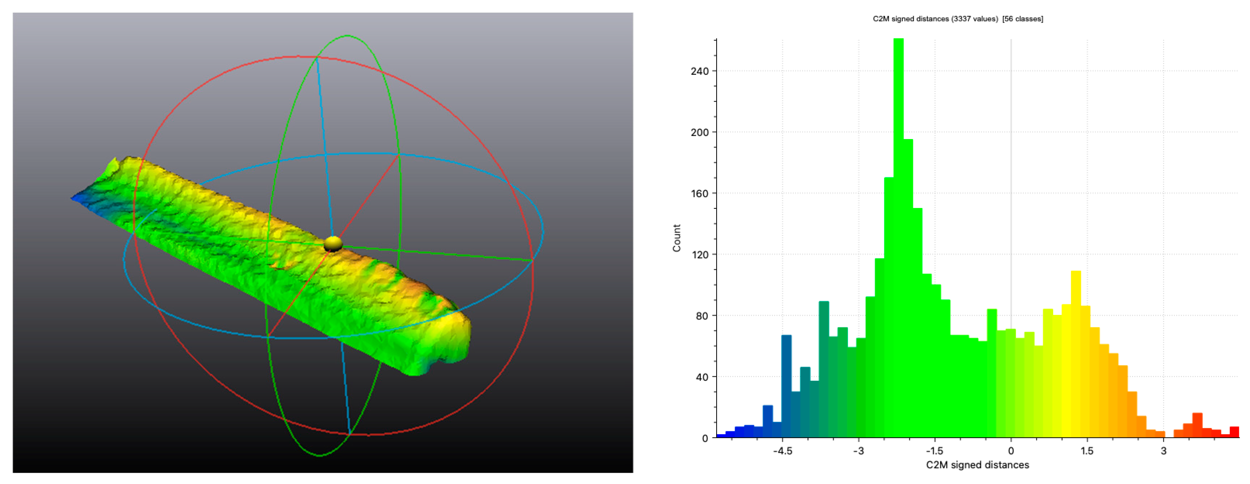Click the 'Count' y-axis label
1250x484 pixels.
(x=676, y=238)
